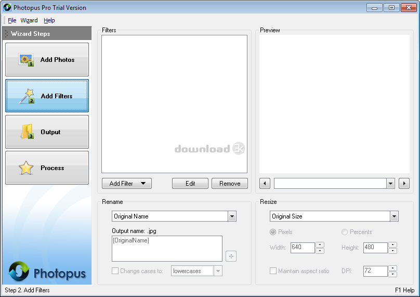Select the Percents radio button
This screenshot has height=297, width=420.
[345, 232]
